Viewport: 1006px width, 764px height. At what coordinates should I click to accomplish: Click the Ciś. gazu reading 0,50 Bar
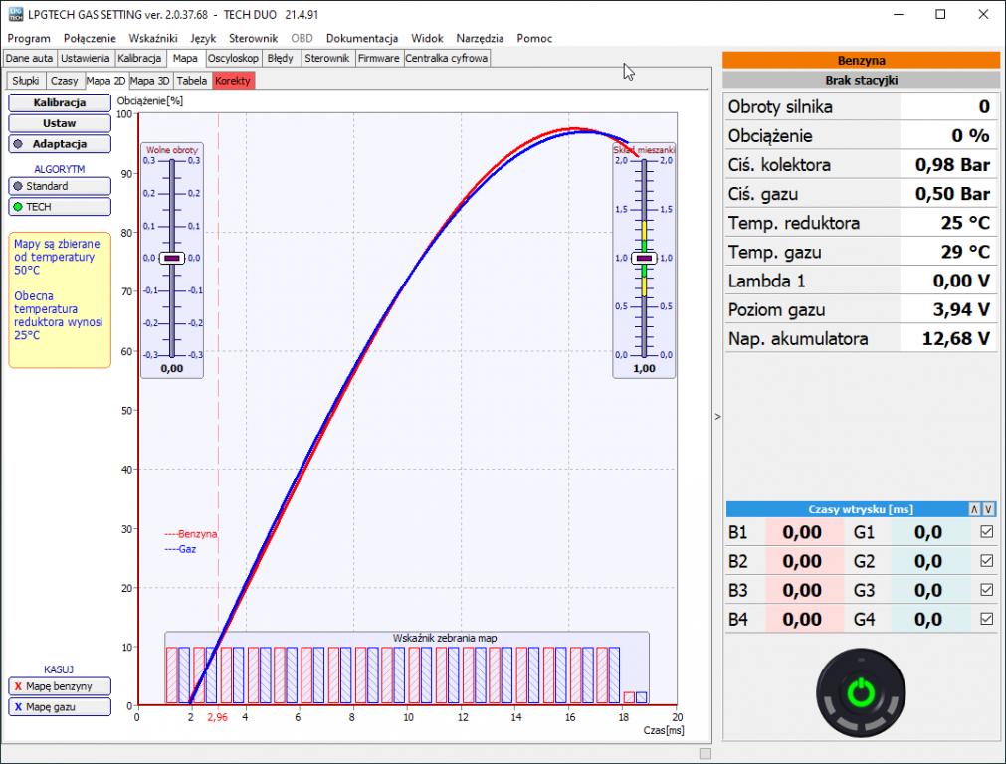point(948,194)
